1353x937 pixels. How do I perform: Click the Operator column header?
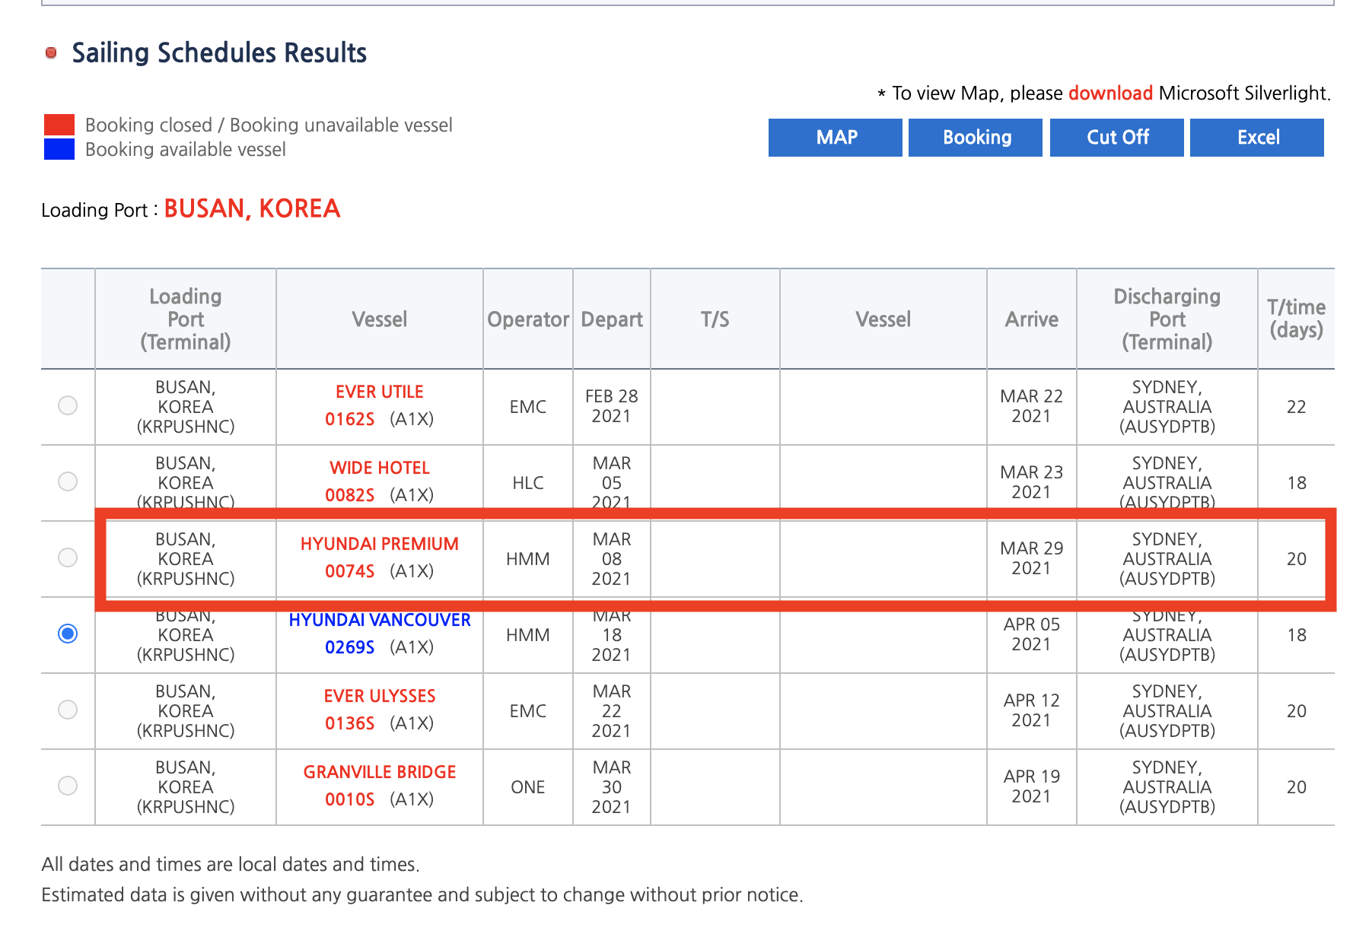pos(528,319)
